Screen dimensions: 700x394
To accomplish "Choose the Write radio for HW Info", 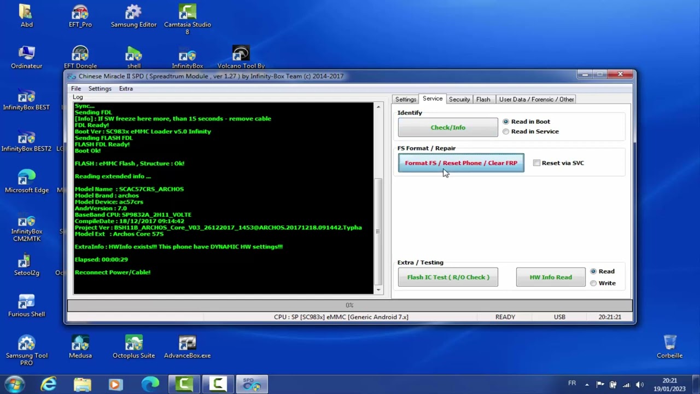I will click(603, 283).
